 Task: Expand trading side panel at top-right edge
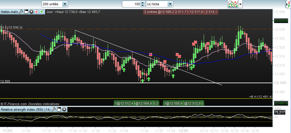pos(288,4)
